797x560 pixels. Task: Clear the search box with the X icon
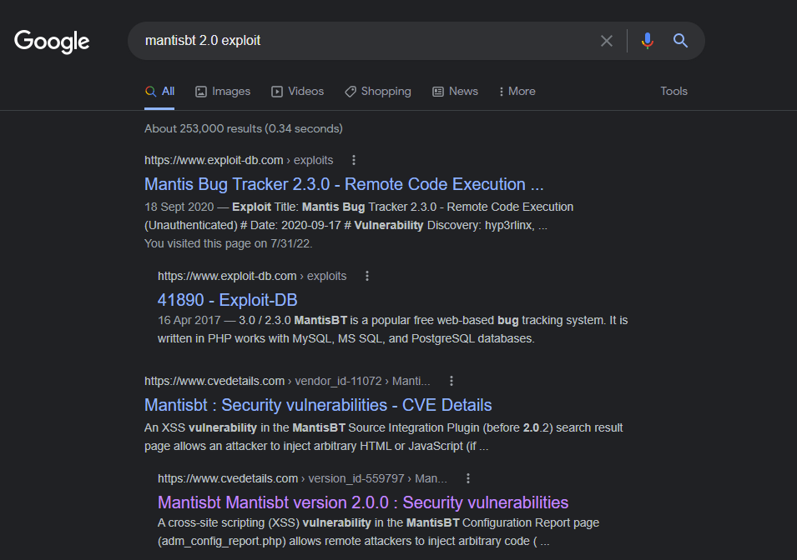[607, 41]
